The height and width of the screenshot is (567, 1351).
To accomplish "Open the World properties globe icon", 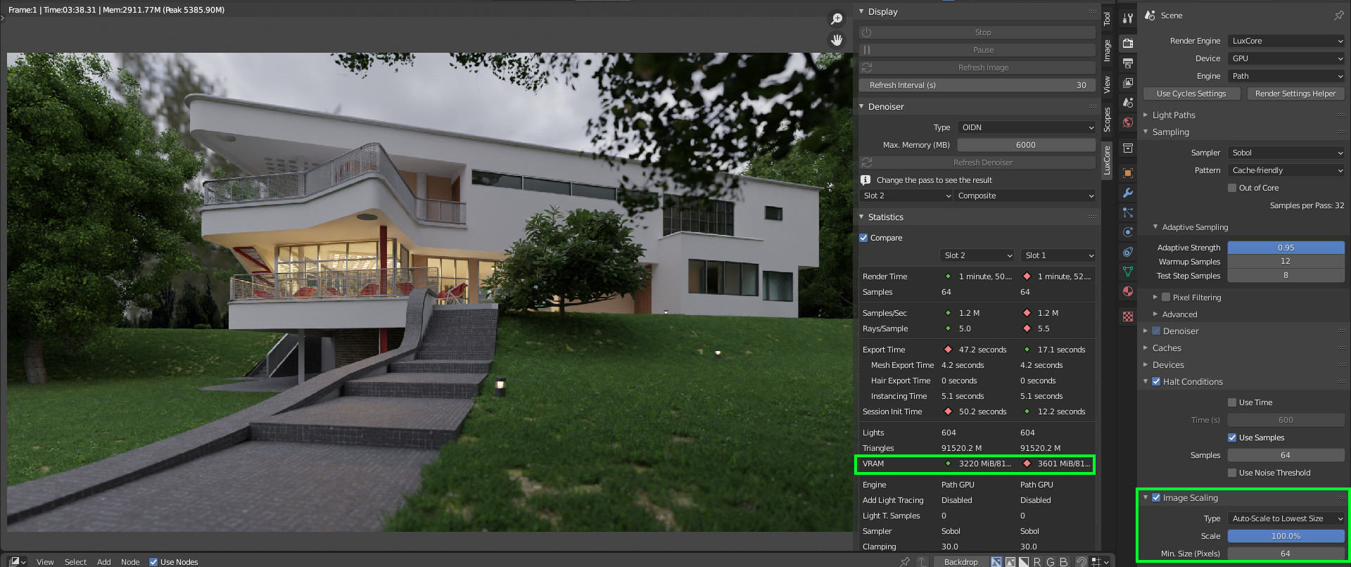I will [x=1128, y=122].
